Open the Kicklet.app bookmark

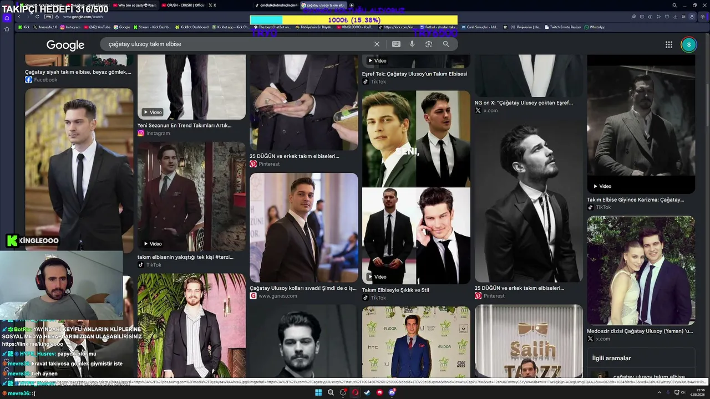230,27
